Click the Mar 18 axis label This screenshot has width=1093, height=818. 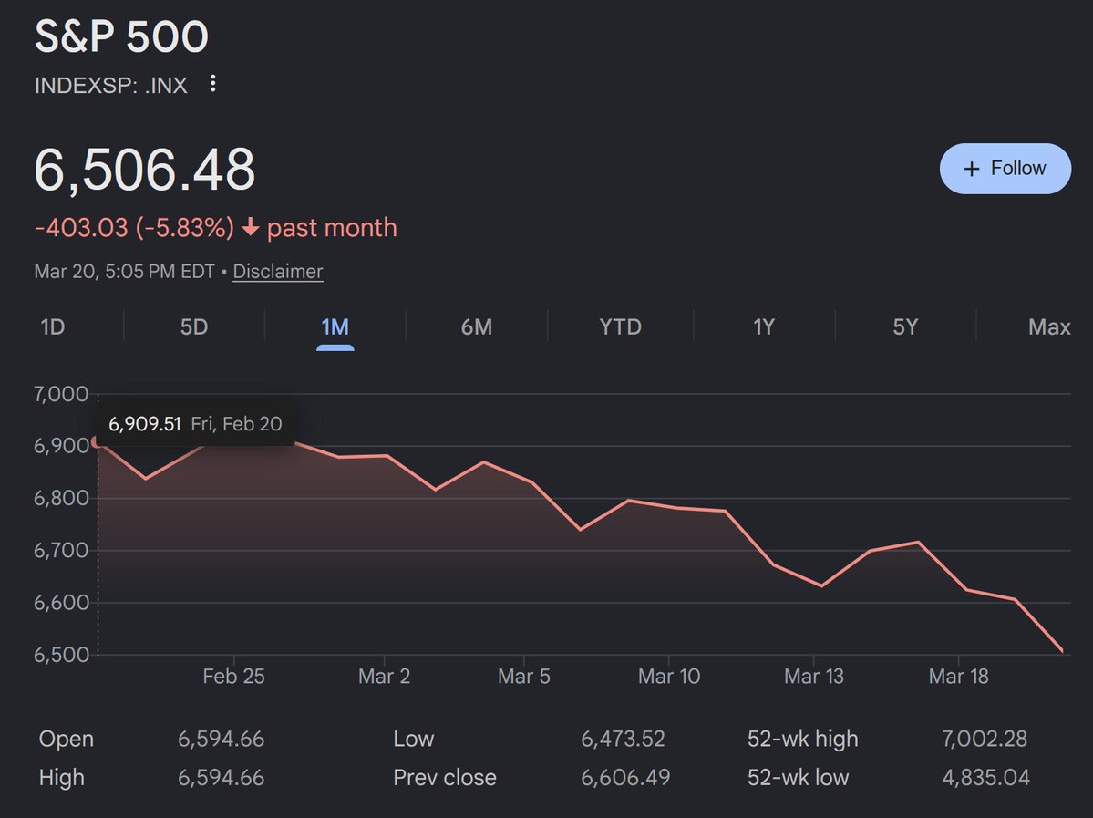[958, 676]
